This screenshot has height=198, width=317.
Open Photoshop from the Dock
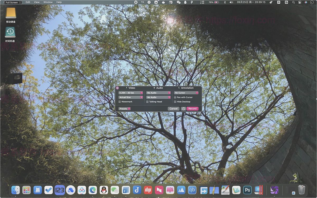pos(247,190)
